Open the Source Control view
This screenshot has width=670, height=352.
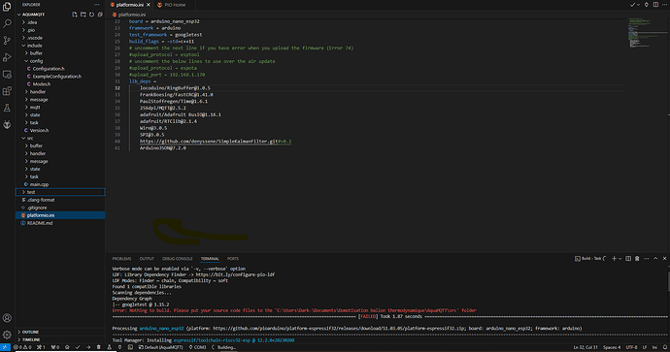pos(7,40)
